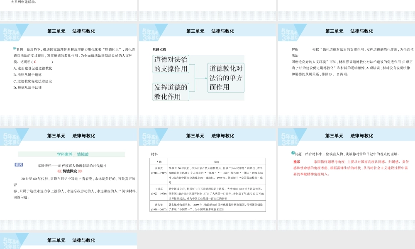
Task: Select the slide with the 典例 multiple-choice question
Action: [68, 74]
